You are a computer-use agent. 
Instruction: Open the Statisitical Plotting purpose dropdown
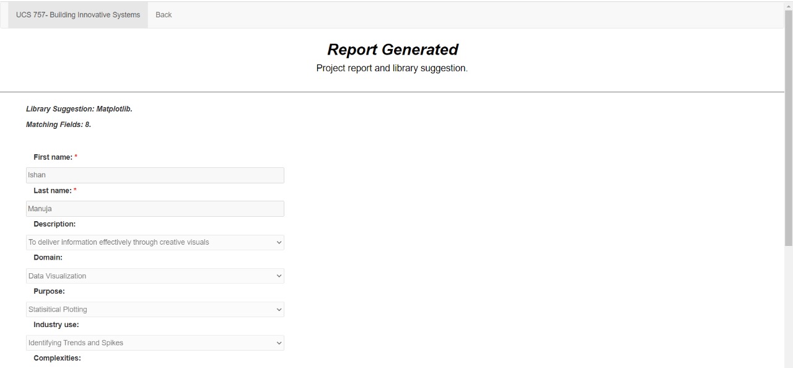pos(154,309)
